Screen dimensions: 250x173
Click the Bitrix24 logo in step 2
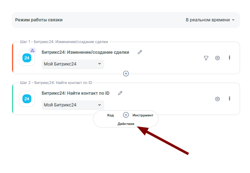pos(27,99)
